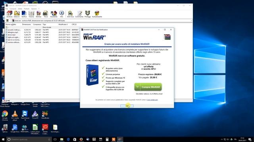Image resolution: width=254 pixels, height=142 pixels.
Task: Open Task View from the taskbar
Action: pos(55,139)
